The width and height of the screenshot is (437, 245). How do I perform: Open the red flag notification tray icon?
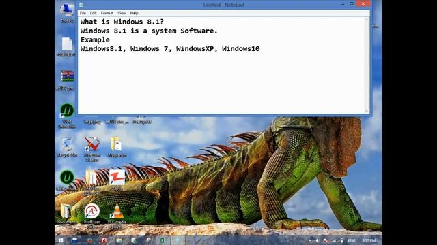pos(325,240)
